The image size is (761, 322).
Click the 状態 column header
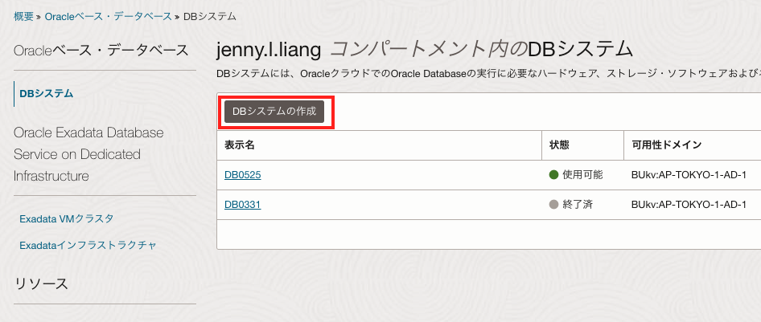coord(559,145)
